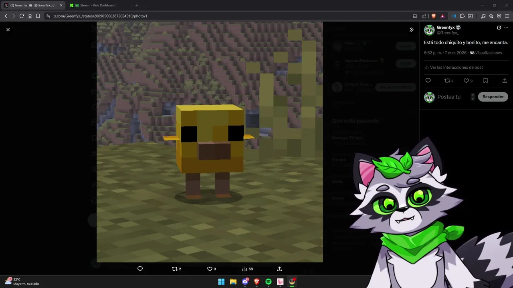The height and width of the screenshot is (288, 513).
Task: Open 'Ver las interacciones de post' link
Action: pos(453,67)
